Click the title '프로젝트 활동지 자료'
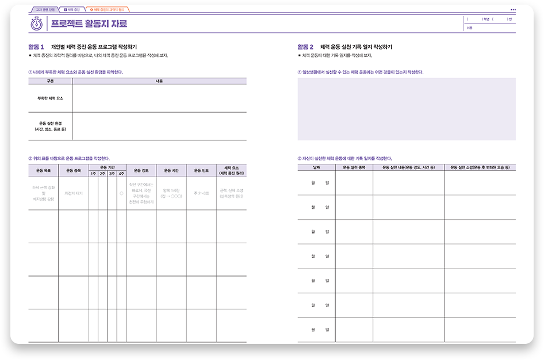The width and height of the screenshot is (544, 360). (89, 24)
